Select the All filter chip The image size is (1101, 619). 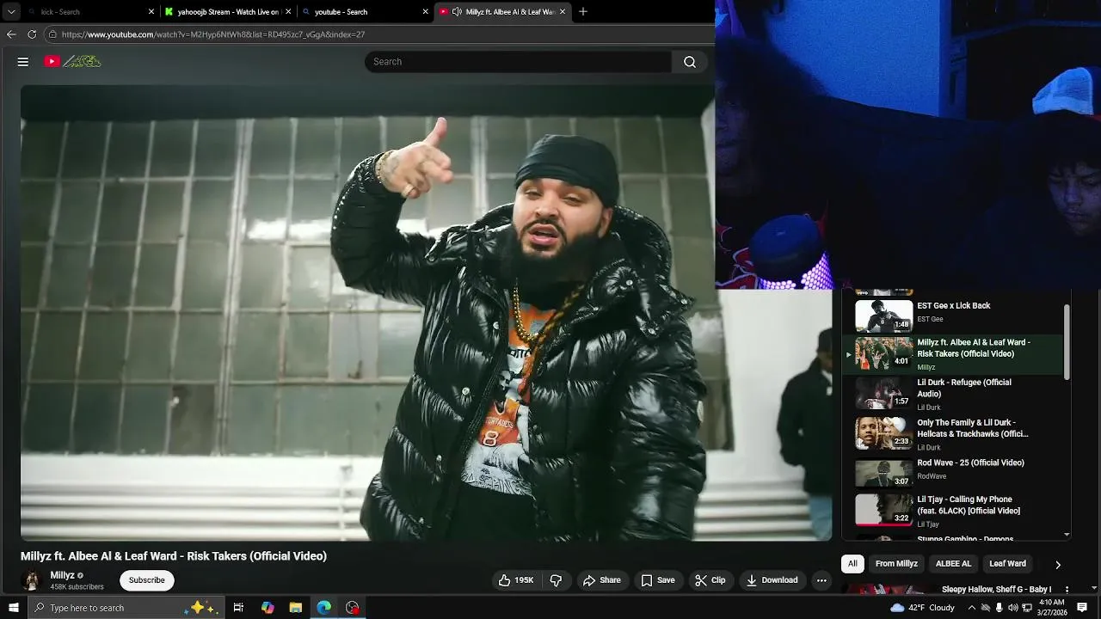pos(852,564)
